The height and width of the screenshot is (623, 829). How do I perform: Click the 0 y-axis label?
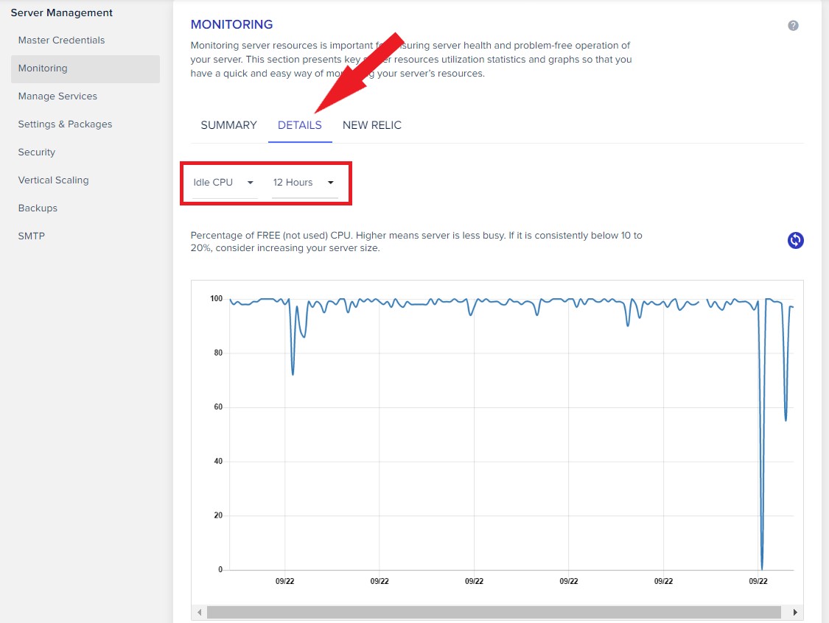point(220,570)
